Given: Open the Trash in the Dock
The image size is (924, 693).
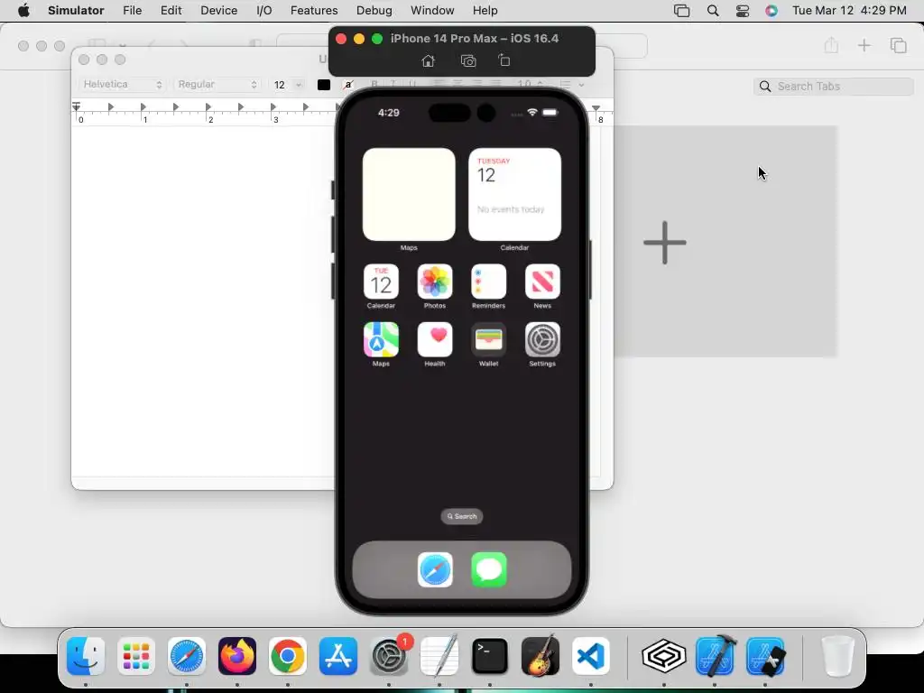Looking at the screenshot, I should click(x=837, y=656).
